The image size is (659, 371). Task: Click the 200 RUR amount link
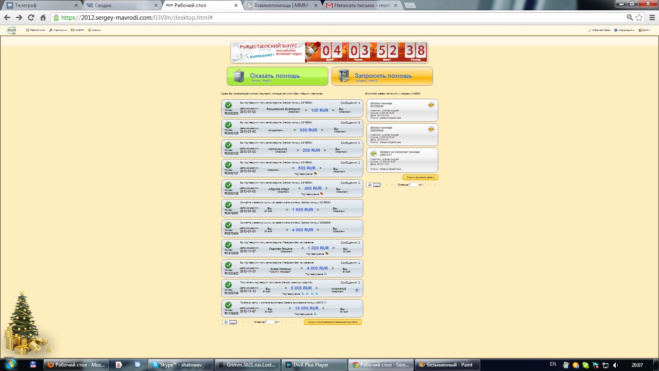[311, 150]
